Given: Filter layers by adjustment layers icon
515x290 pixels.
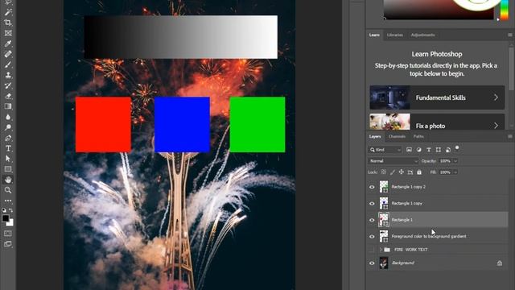Looking at the screenshot, I should (418, 150).
